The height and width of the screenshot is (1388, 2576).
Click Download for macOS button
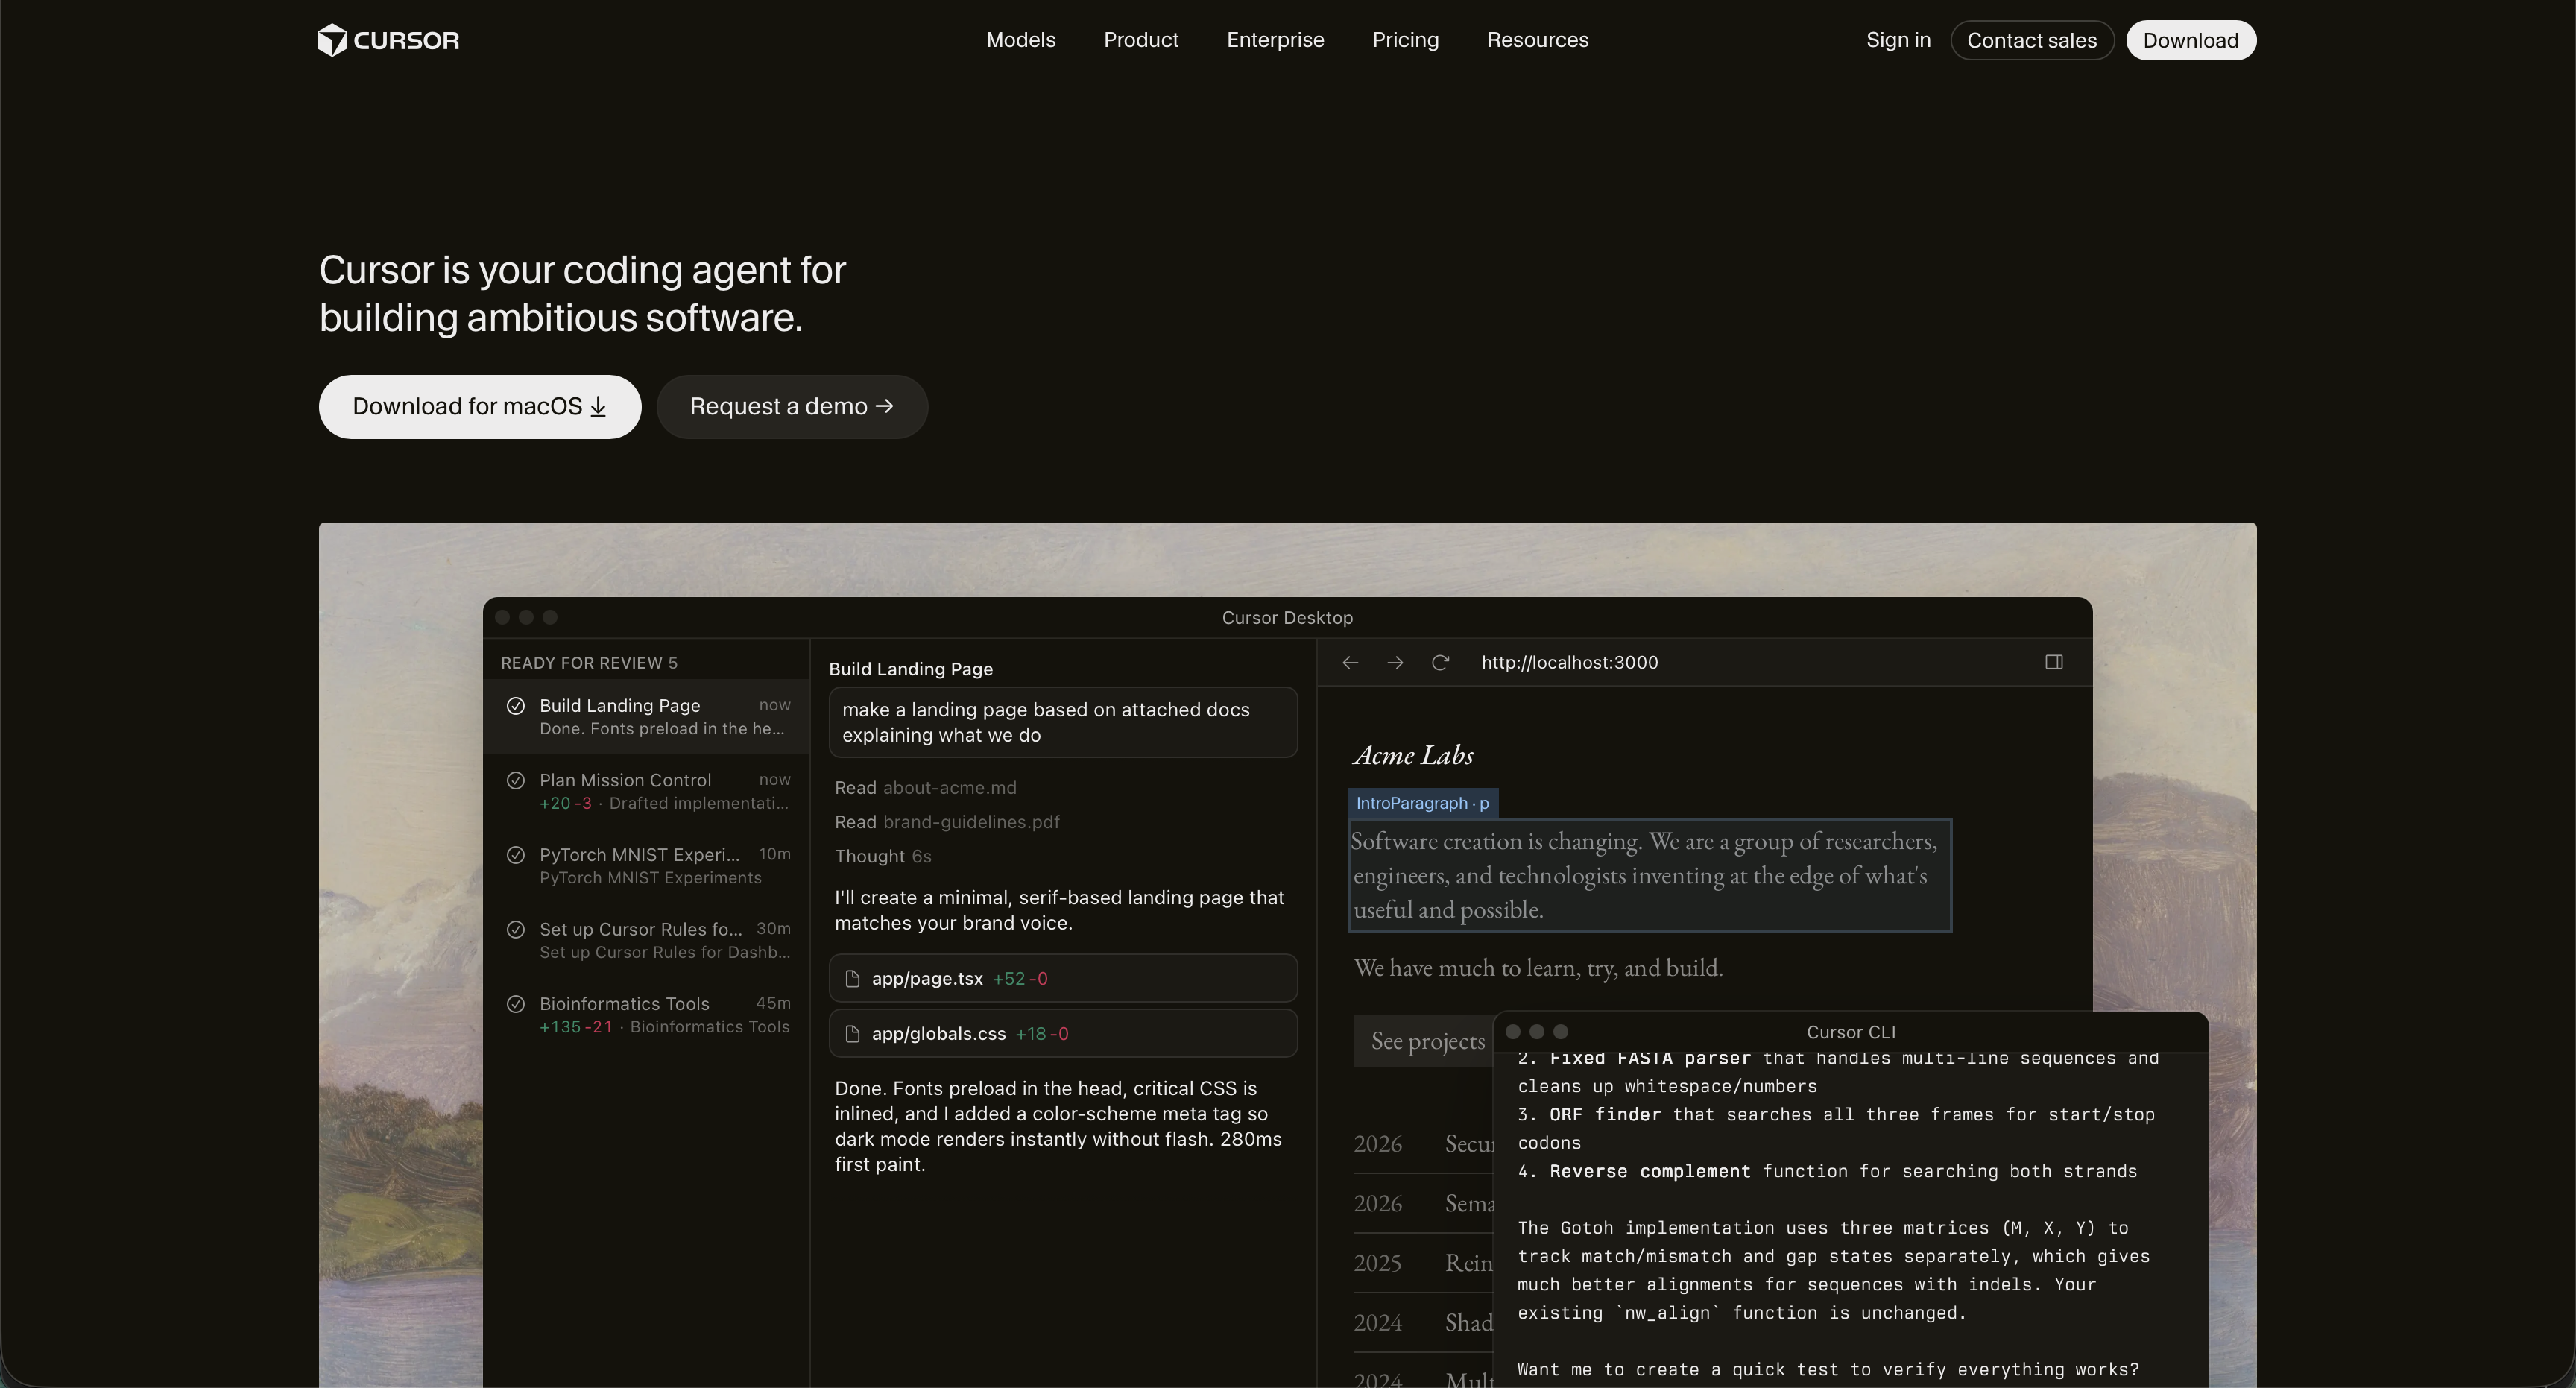pos(480,406)
